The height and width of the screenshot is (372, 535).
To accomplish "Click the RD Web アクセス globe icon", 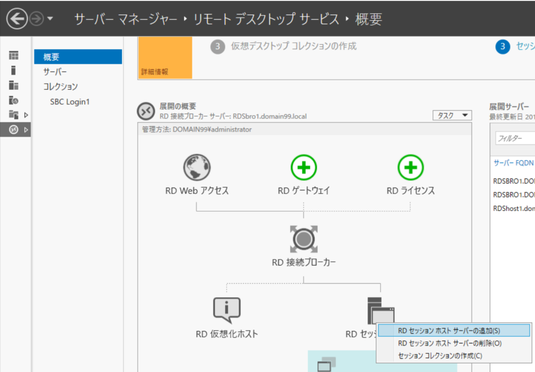I will pyautogui.click(x=197, y=167).
